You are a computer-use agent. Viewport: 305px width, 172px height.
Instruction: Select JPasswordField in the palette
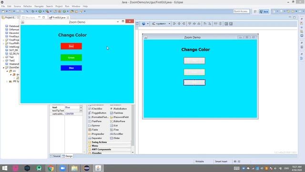tap(119, 117)
